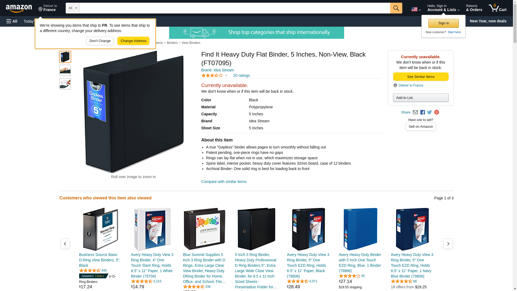Open the US flag language selector

point(416,9)
